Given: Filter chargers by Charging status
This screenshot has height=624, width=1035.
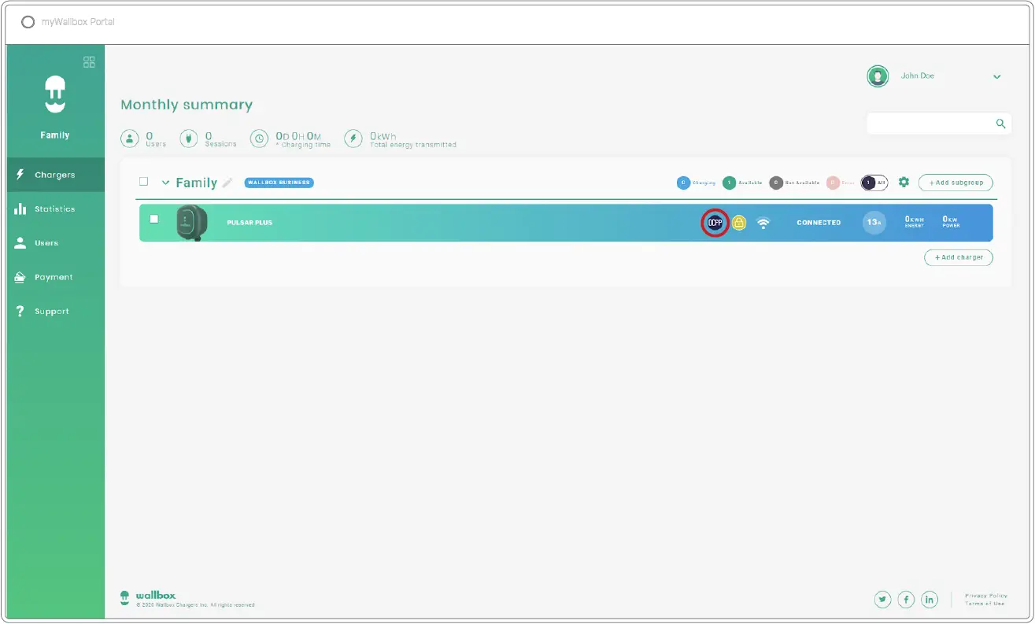Looking at the screenshot, I should [697, 183].
